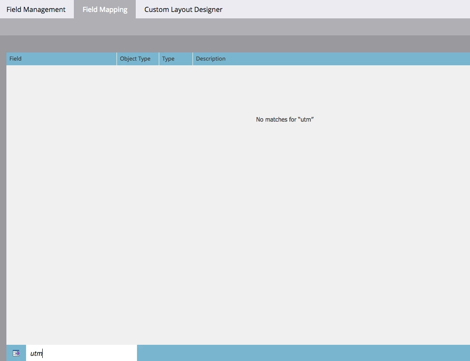Viewport: 470px width, 361px height.
Task: Focus the search box containing utm
Action: click(82, 353)
